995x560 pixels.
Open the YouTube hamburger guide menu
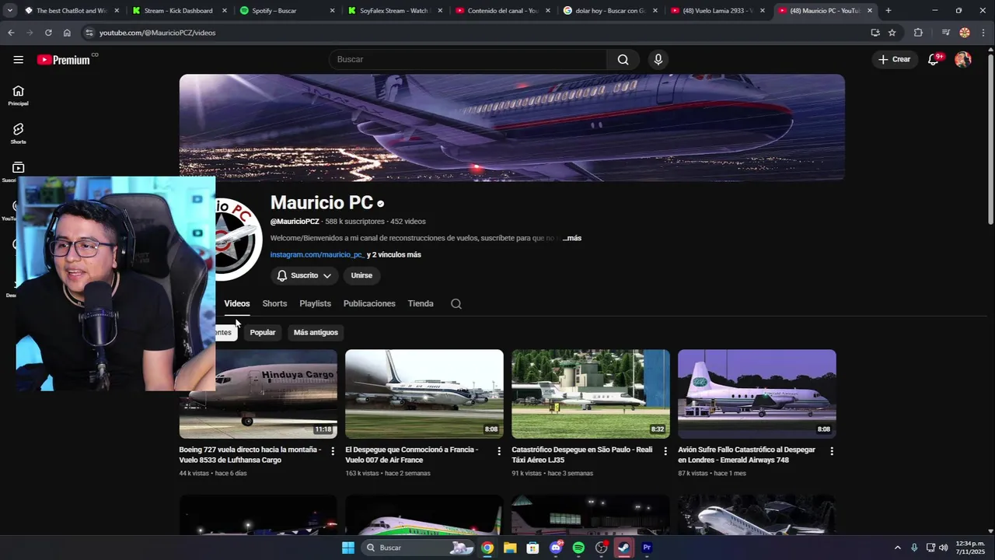[18, 59]
